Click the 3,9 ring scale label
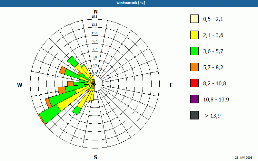Image resolution: width=258 pixels, height=161 pixels. pyautogui.click(x=94, y=65)
